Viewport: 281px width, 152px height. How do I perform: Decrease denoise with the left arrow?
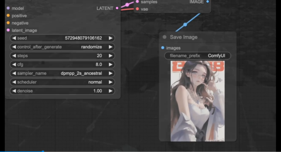(x=14, y=91)
